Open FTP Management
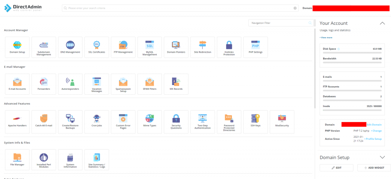The image size is (391, 179). click(123, 47)
